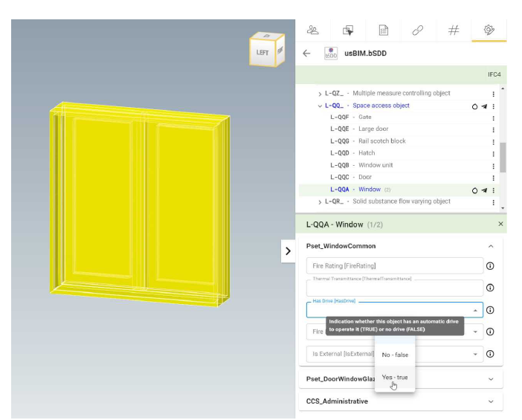The height and width of the screenshot is (420, 522).
Task: Open more options for Door row
Action: [493, 178]
